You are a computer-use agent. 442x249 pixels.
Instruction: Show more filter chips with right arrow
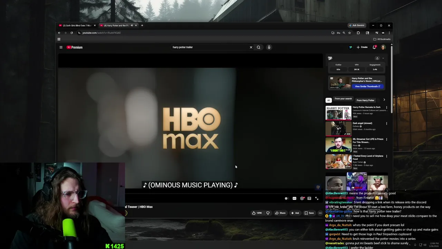(x=384, y=100)
